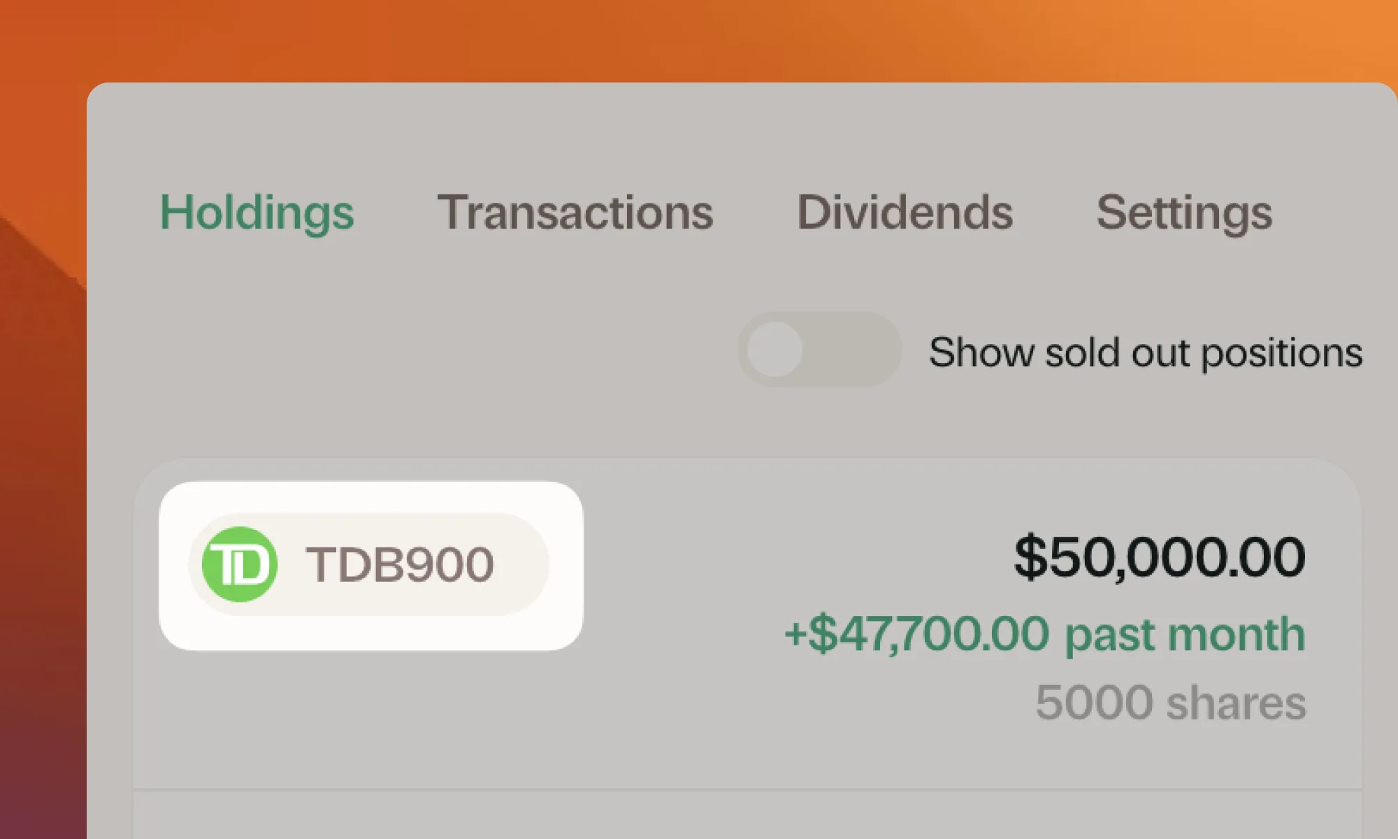
Task: Go to the Dividends tab
Action: pyautogui.click(x=905, y=213)
